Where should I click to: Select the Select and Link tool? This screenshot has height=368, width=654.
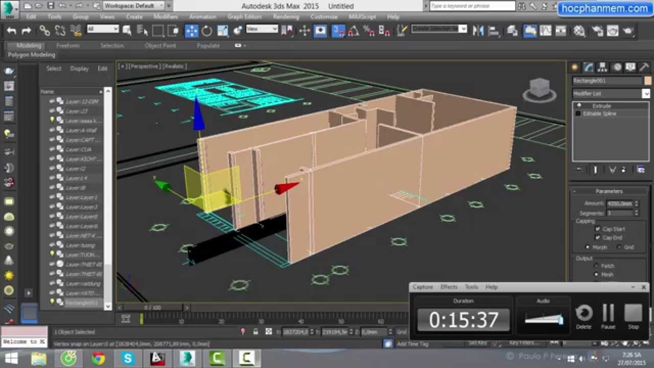[45, 31]
